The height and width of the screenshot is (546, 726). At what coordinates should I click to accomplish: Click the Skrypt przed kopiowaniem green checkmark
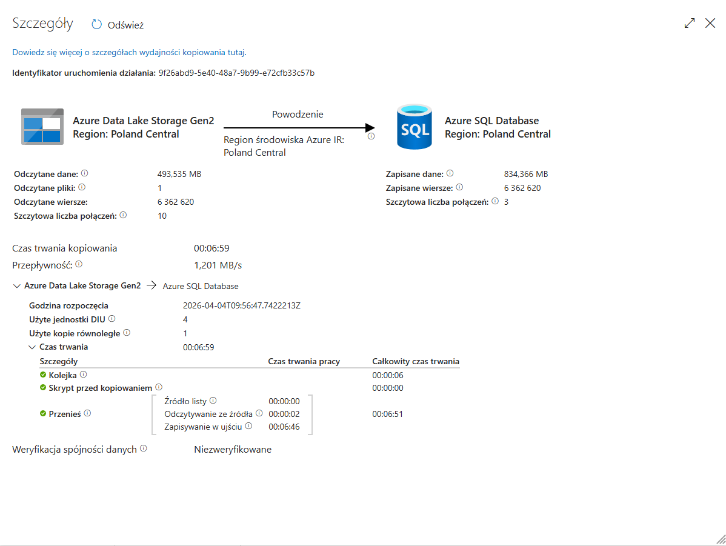pos(43,388)
